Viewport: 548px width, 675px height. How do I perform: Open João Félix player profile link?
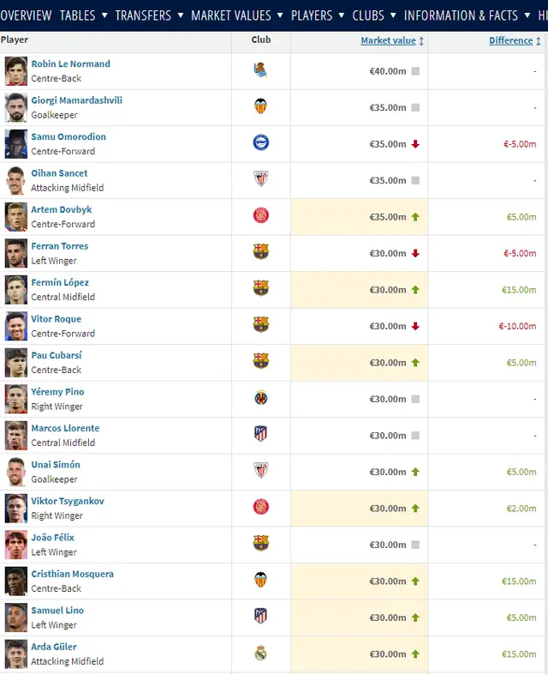pos(52,537)
